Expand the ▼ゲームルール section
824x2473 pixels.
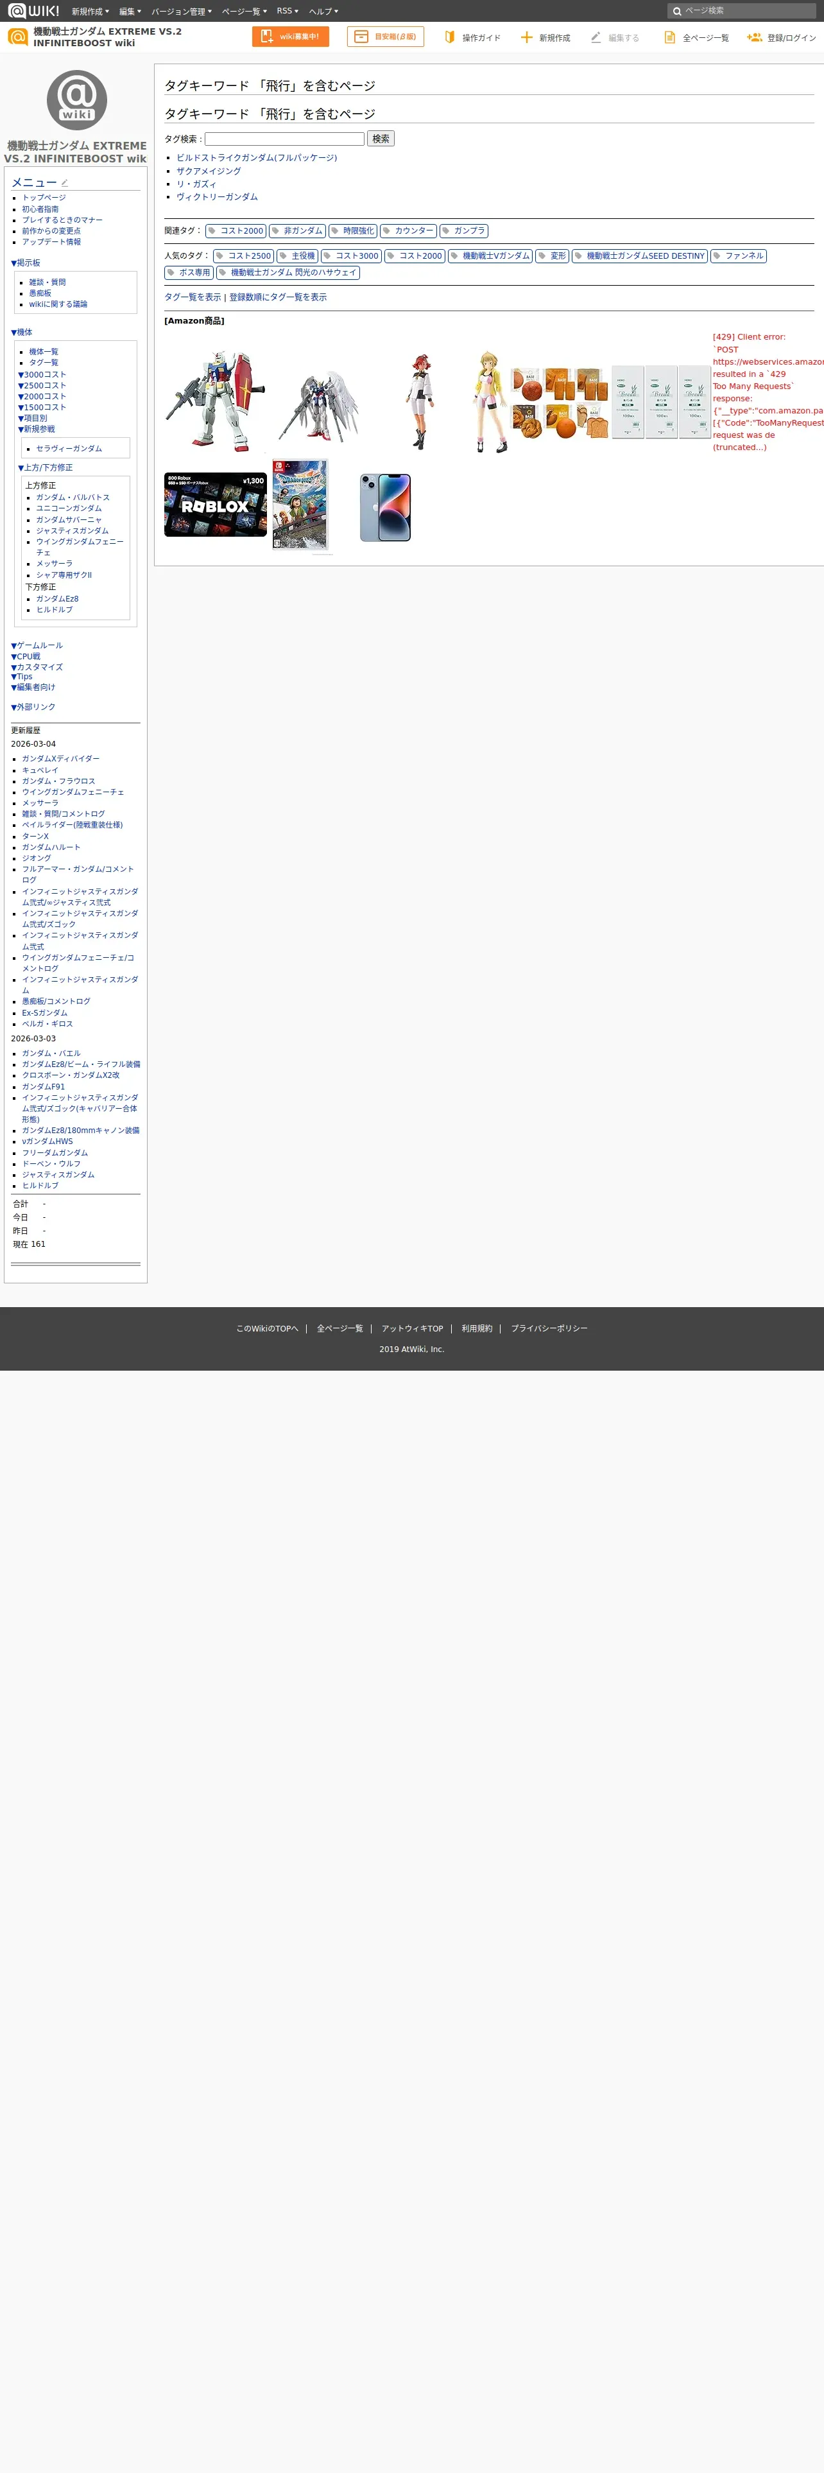[37, 645]
